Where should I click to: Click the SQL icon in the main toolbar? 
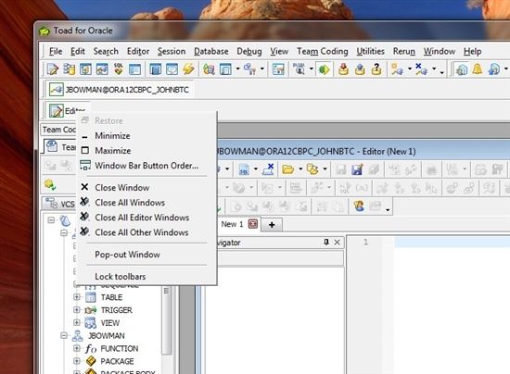pos(119,69)
